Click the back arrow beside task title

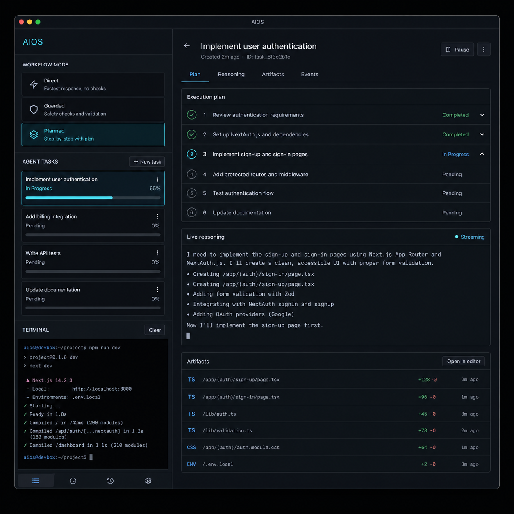[187, 46]
